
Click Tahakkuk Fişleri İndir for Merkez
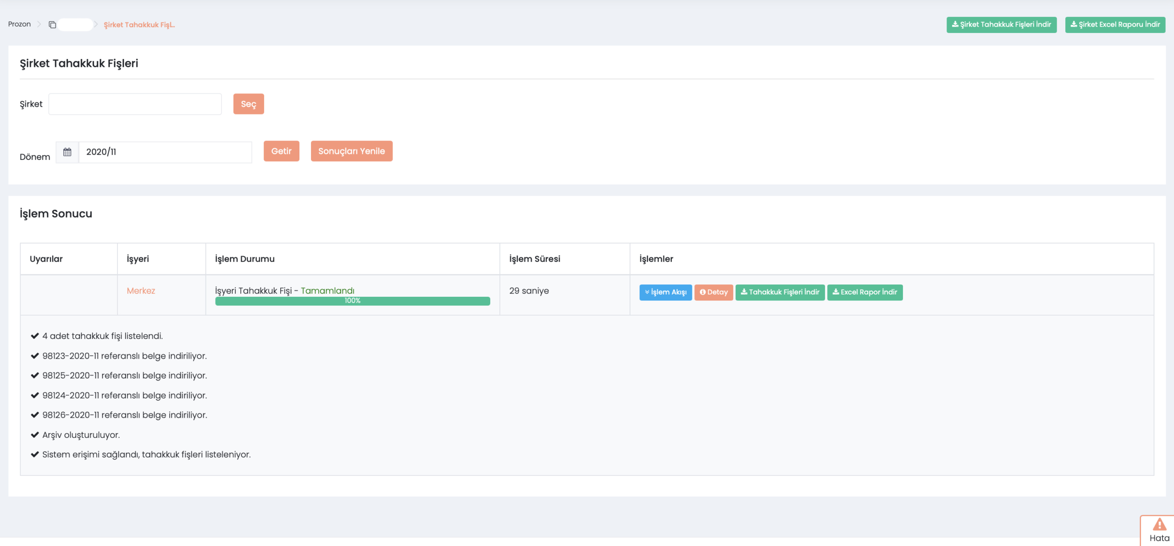780,292
